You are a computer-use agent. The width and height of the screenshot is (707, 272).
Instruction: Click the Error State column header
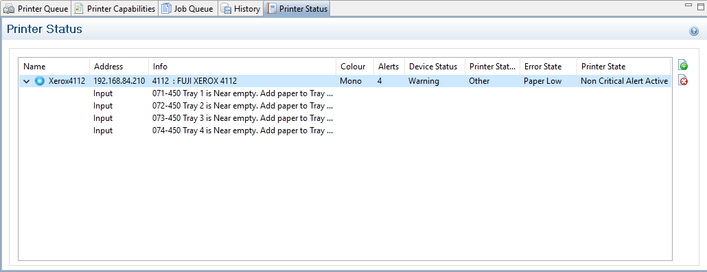[x=548, y=67]
